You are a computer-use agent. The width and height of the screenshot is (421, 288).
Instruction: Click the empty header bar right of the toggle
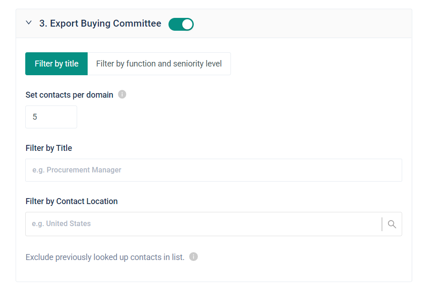(298, 23)
